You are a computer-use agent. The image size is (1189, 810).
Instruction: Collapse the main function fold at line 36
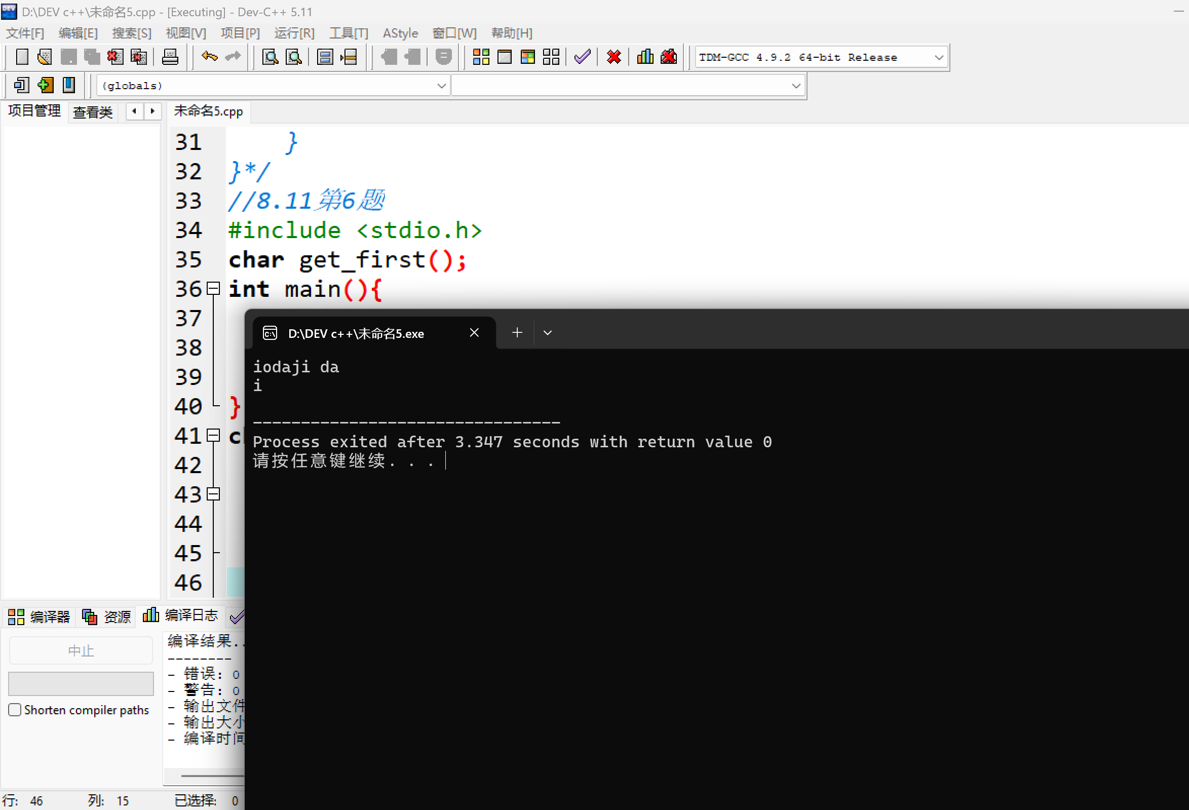pyautogui.click(x=213, y=289)
